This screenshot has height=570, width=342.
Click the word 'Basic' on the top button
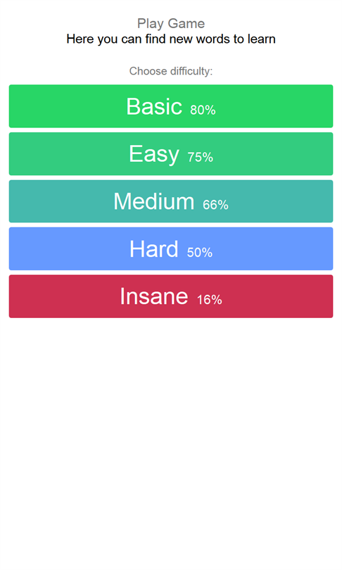(154, 106)
